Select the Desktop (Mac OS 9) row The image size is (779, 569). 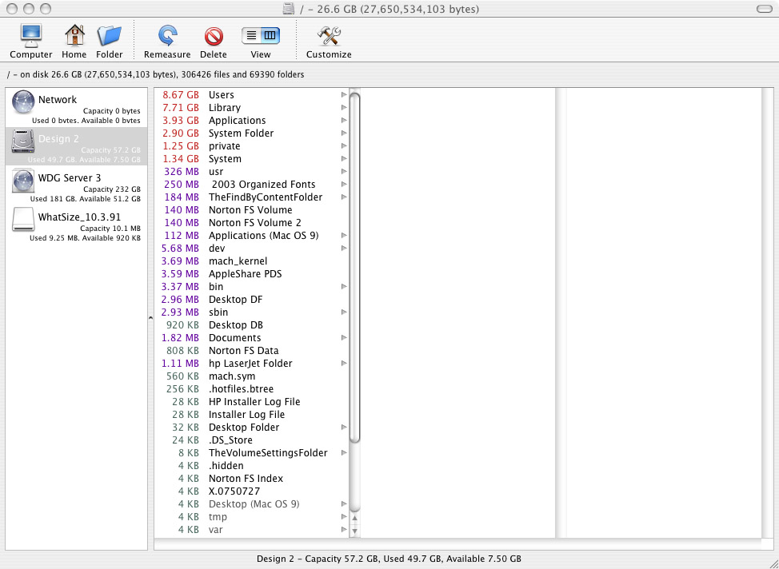(x=252, y=504)
